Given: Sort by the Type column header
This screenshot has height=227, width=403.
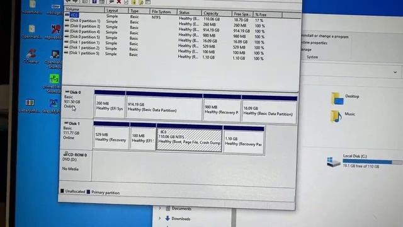Looking at the screenshot, I should coord(139,11).
